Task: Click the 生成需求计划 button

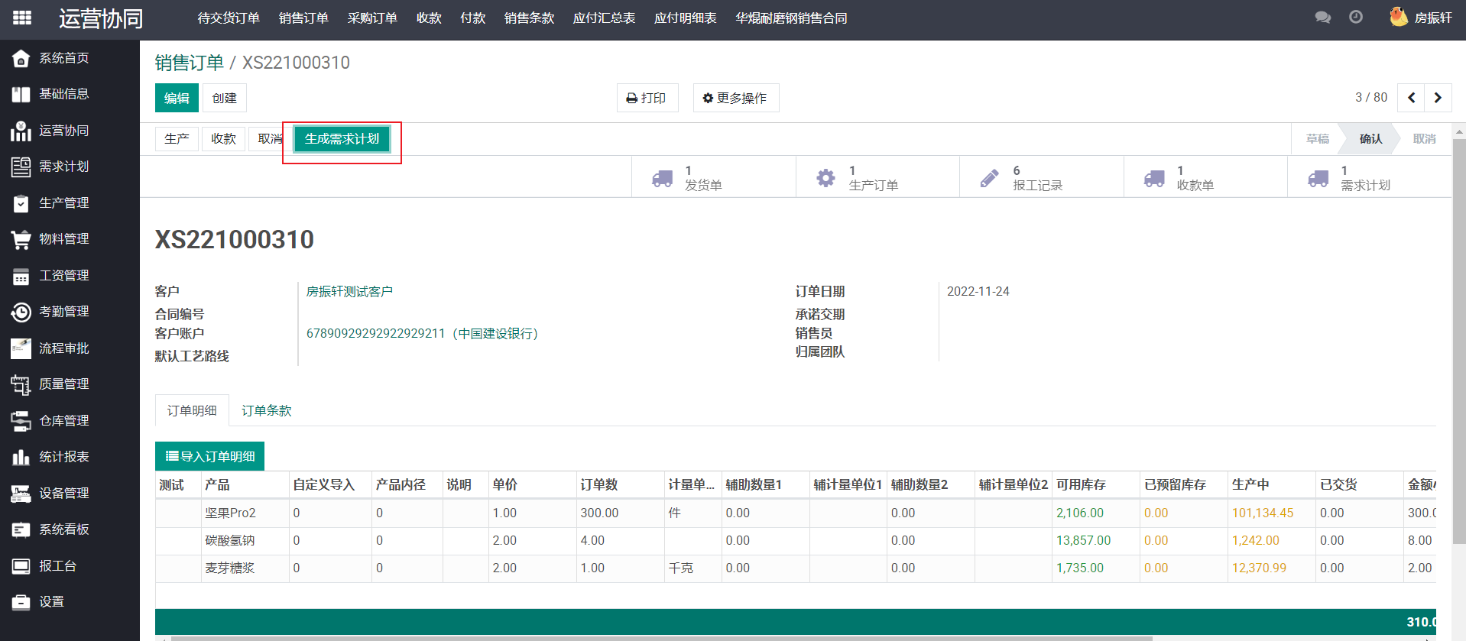Action: click(x=342, y=139)
